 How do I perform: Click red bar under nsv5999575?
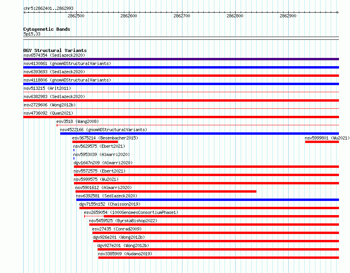206,183
